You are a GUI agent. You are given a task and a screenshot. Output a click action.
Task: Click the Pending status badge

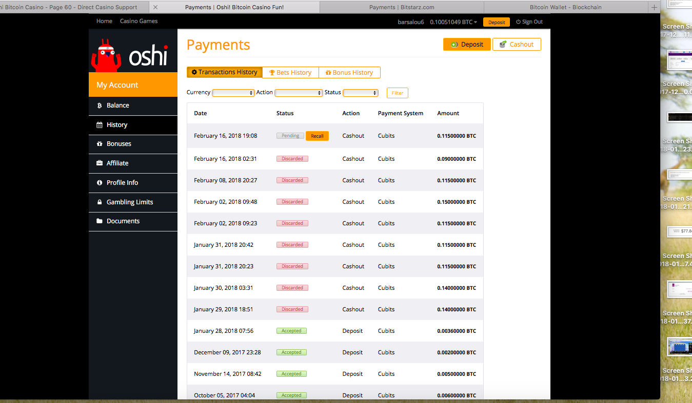[290, 136]
